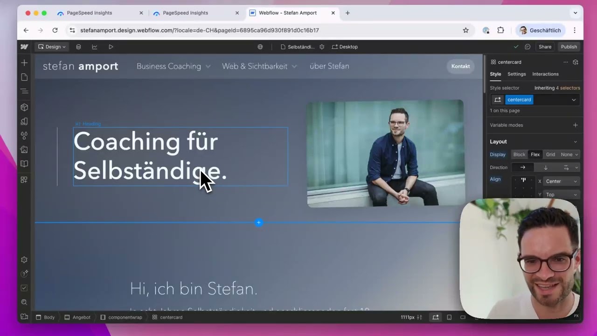Open the CMS database icon in toolbar
This screenshot has width=597, height=336.
(x=78, y=47)
